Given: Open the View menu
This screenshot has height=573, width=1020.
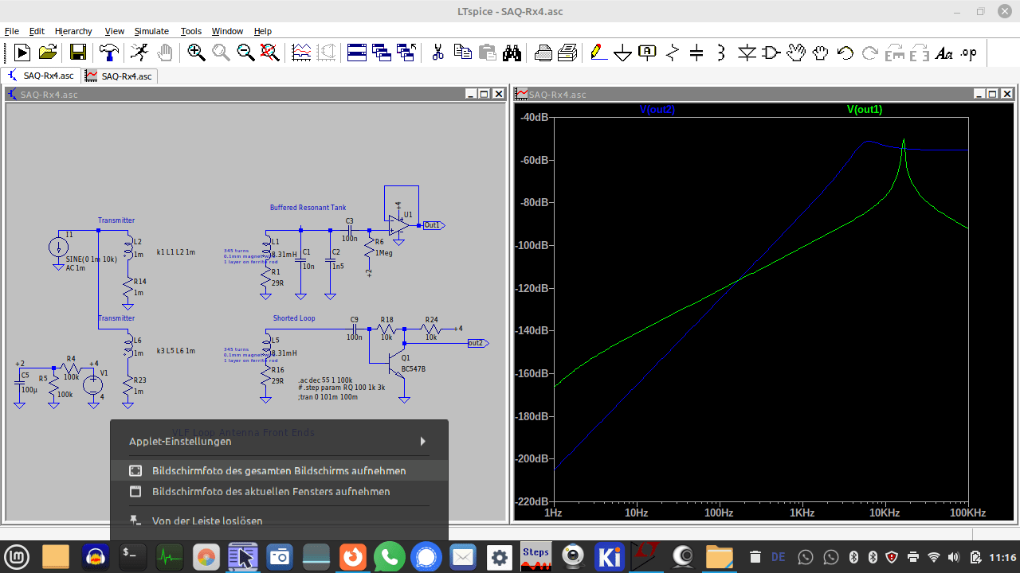Looking at the screenshot, I should [115, 31].
